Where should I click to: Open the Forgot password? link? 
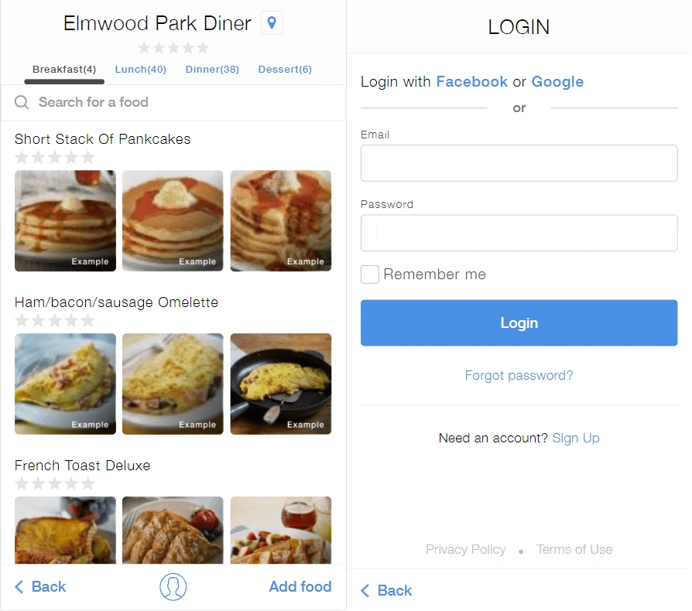point(519,376)
